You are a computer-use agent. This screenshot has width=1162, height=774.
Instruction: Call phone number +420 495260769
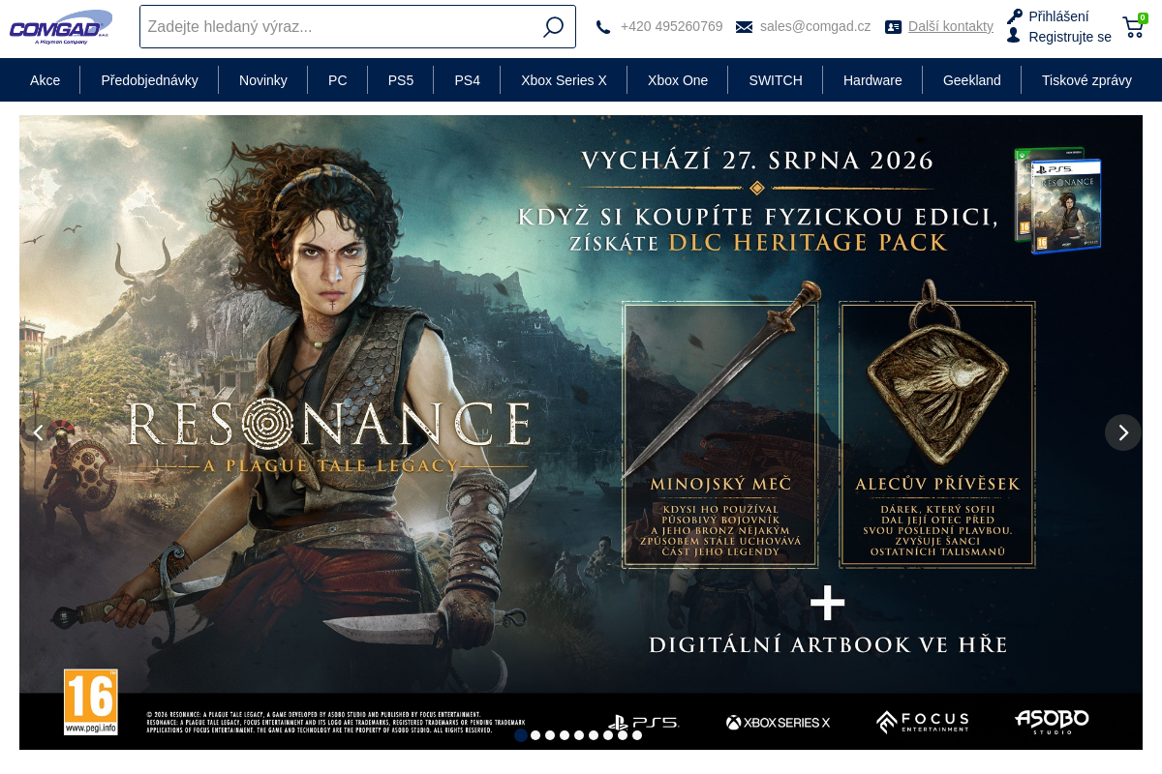(x=672, y=27)
